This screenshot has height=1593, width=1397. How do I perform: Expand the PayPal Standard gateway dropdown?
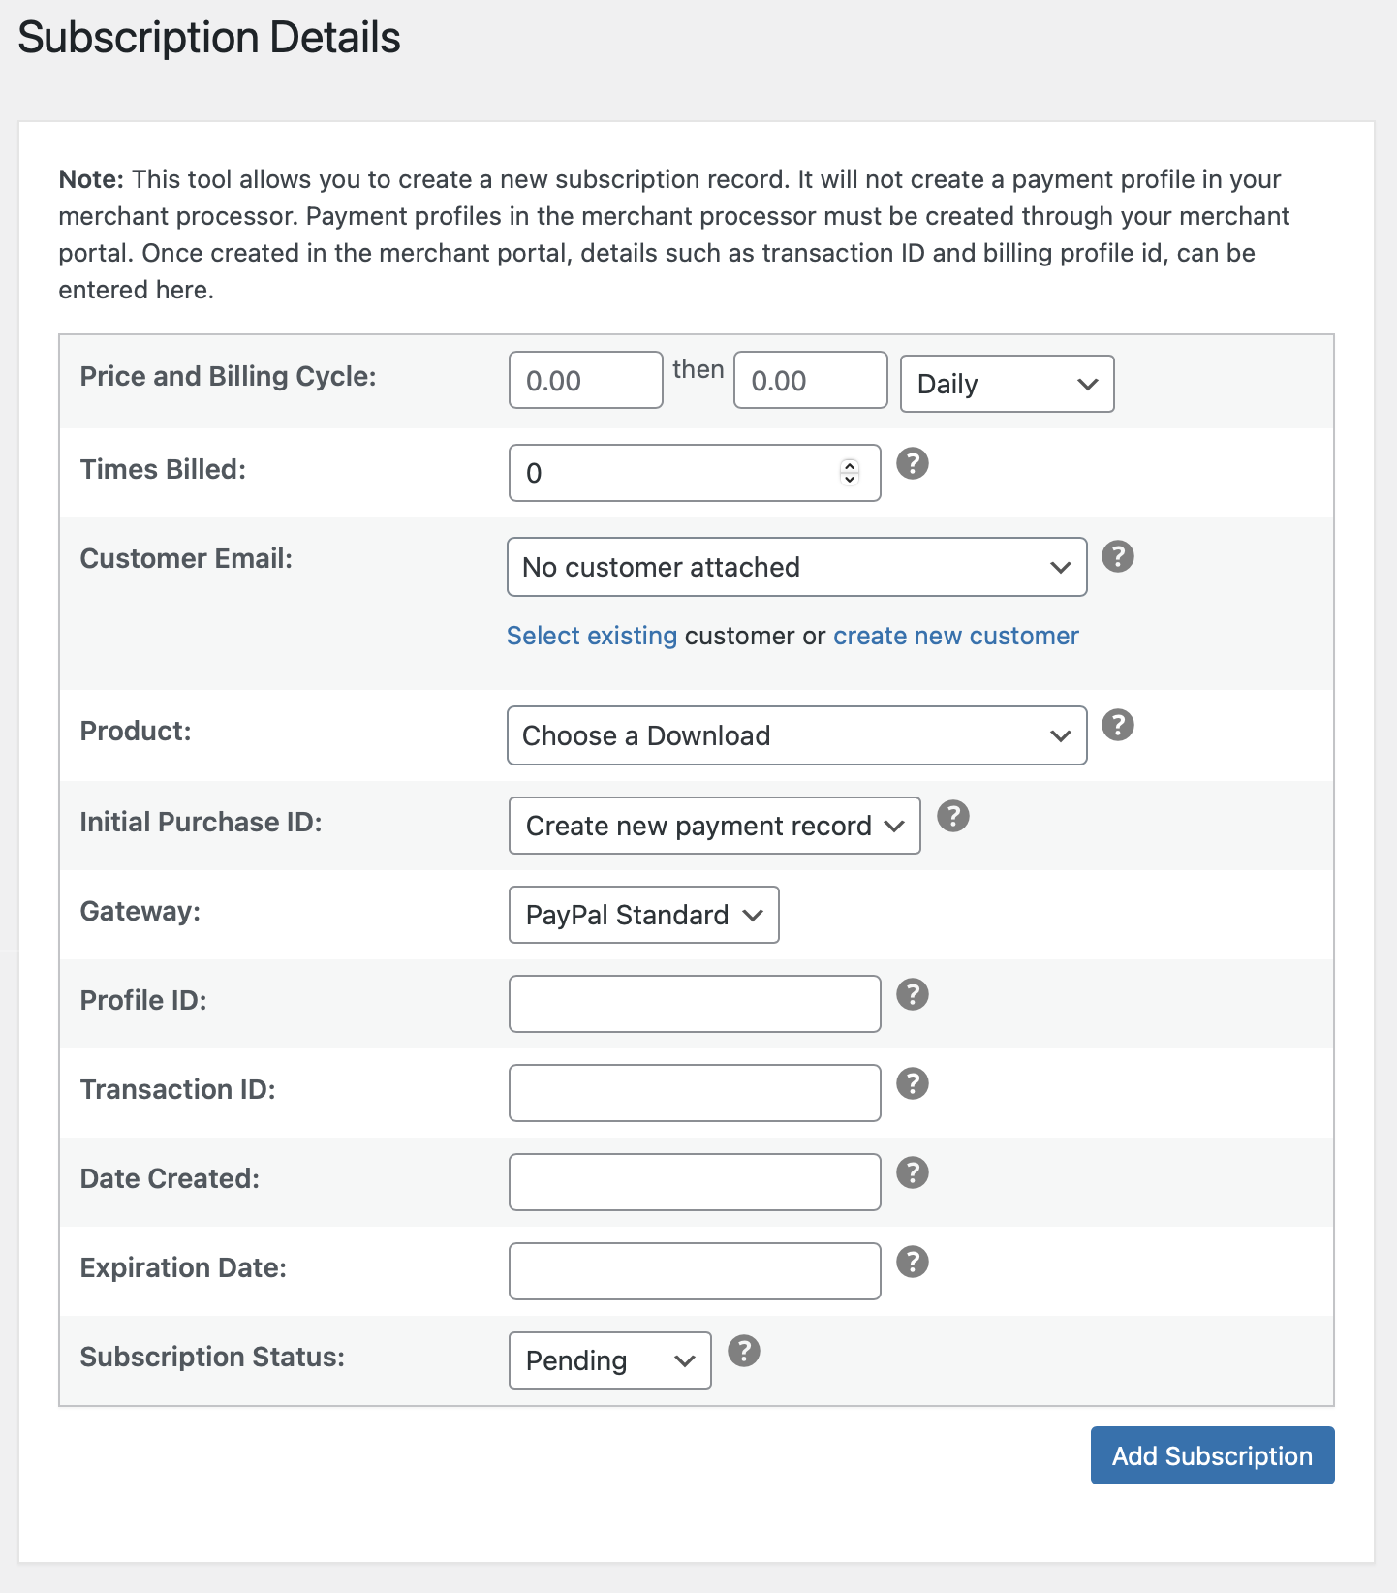coord(643,916)
